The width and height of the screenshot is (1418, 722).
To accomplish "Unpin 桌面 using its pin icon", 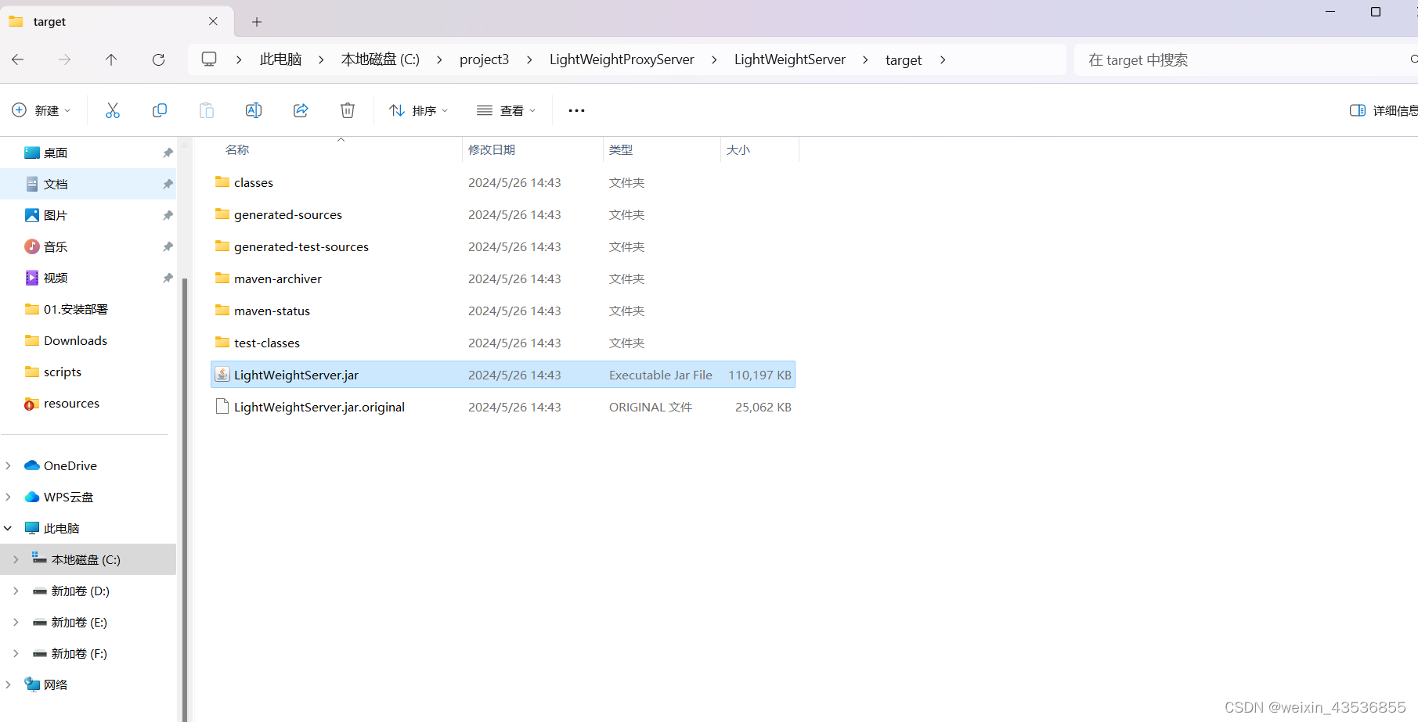I will pyautogui.click(x=168, y=153).
